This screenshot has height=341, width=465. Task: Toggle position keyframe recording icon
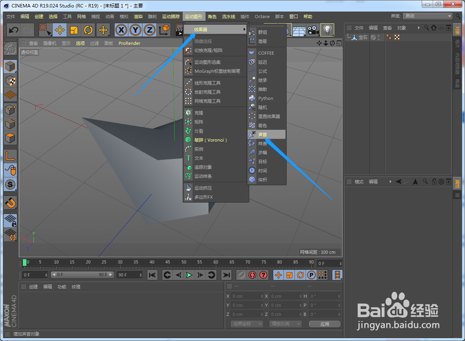(278, 275)
